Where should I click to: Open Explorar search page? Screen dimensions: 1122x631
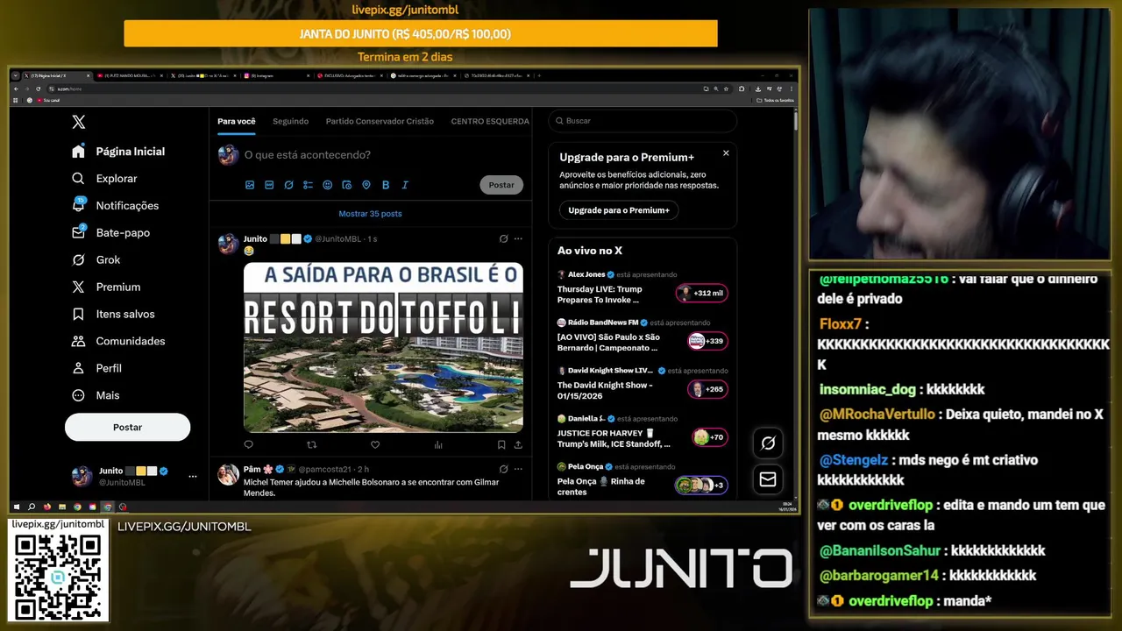104,179
